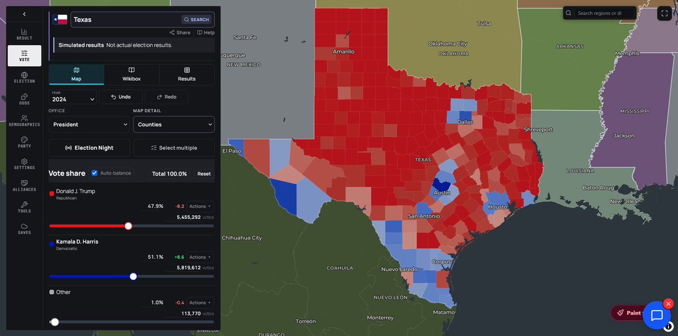Image resolution: width=678 pixels, height=336 pixels.
Task: Click Harris's 51.1% vote share value
Action: [x=155, y=257]
